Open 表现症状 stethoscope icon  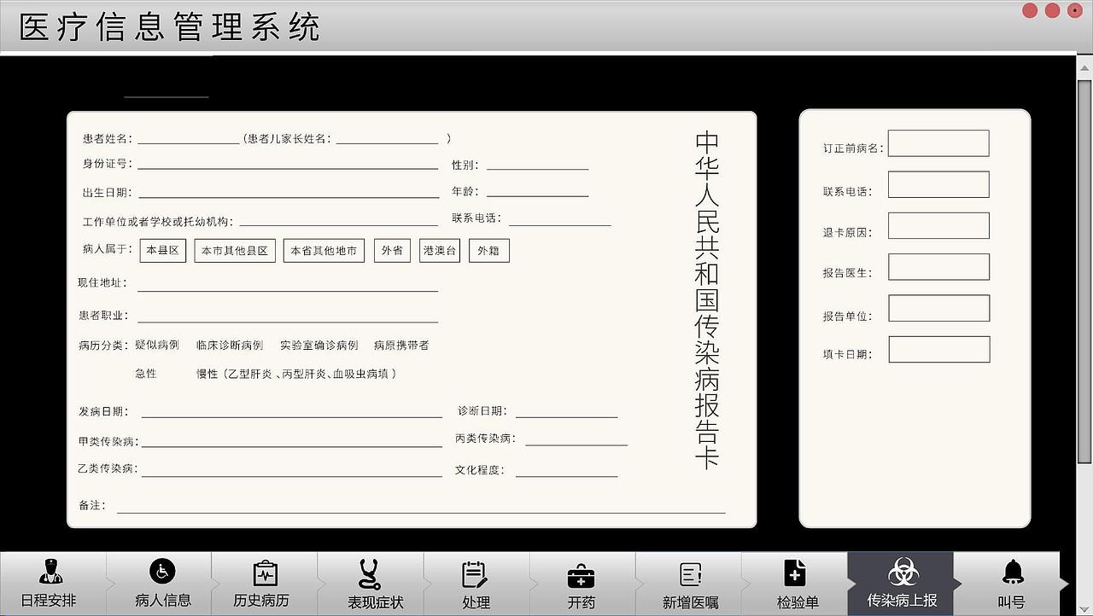(x=370, y=573)
